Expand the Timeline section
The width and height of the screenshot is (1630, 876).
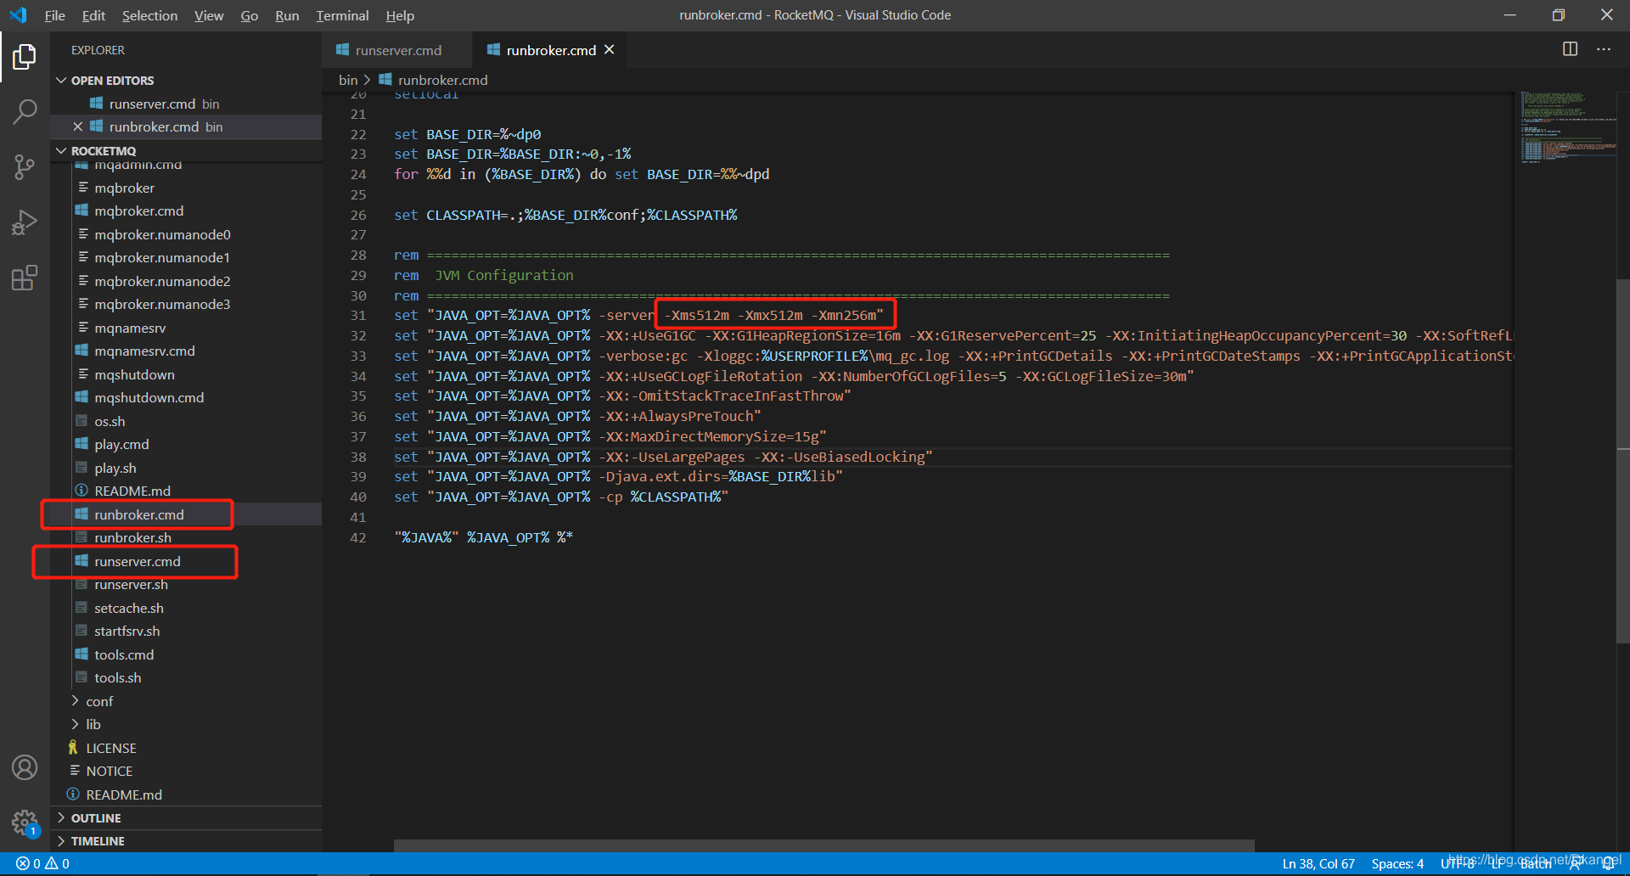click(186, 841)
